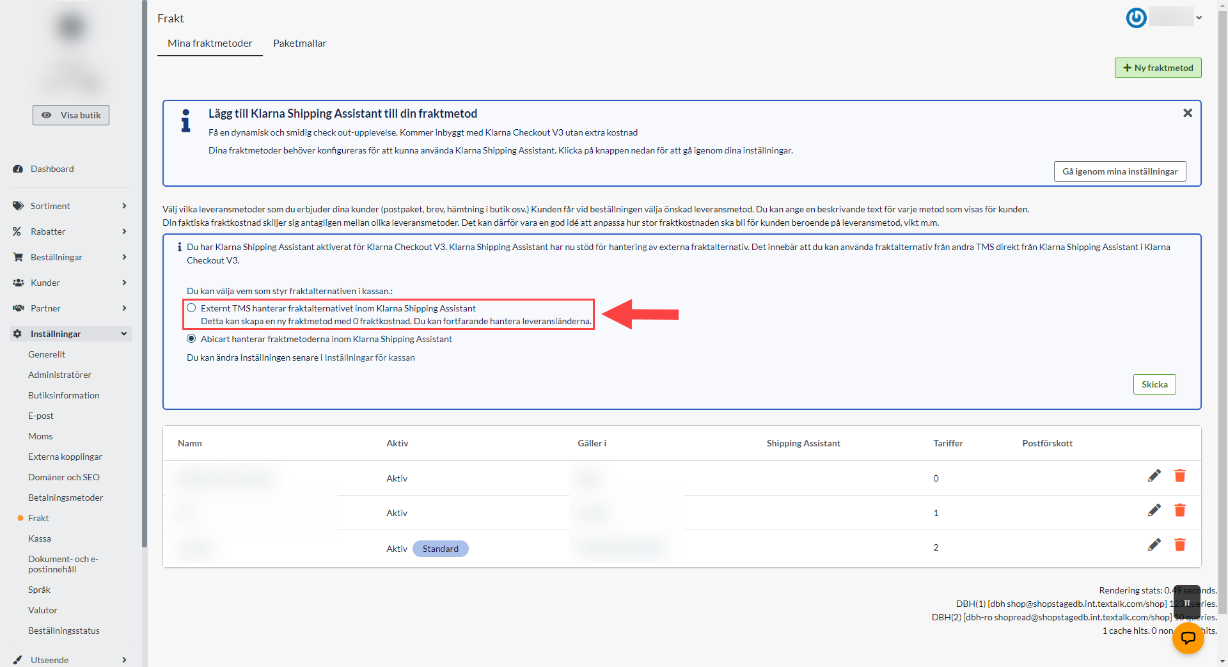Click the Inställningar gear icon
The width and height of the screenshot is (1228, 667).
[x=17, y=334]
